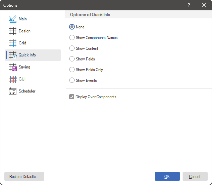Image resolution: width=212 pixels, height=185 pixels.
Task: Enable the Show Events radio button
Action: 72,80
